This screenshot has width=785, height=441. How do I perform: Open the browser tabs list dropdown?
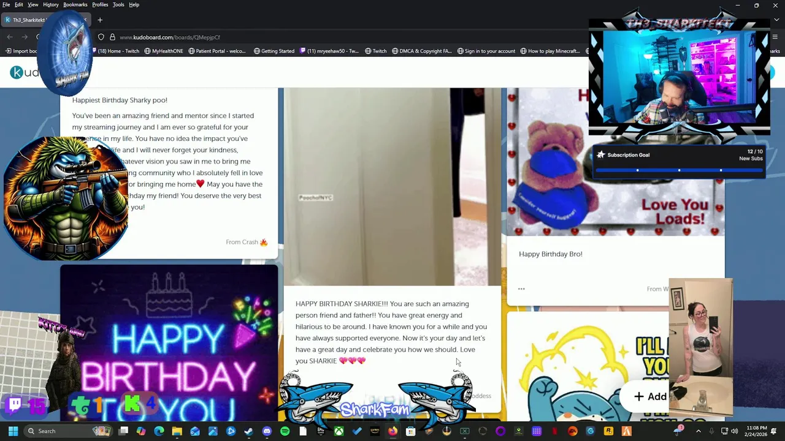click(x=776, y=20)
